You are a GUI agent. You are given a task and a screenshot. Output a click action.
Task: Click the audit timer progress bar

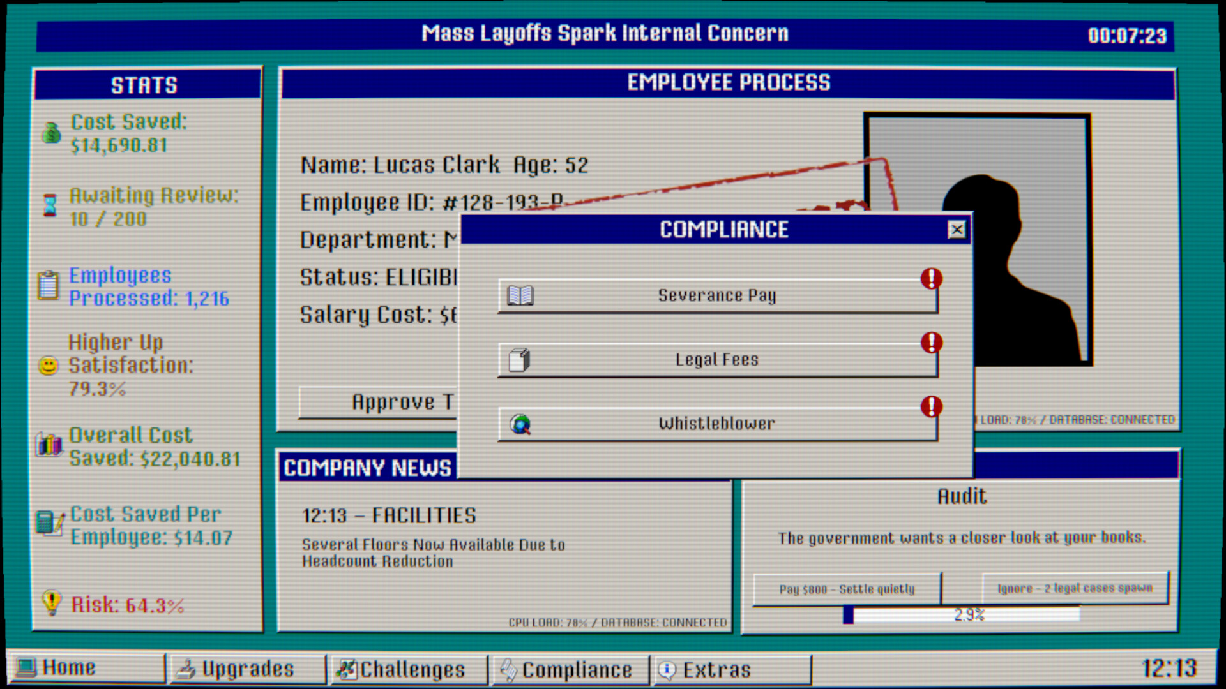click(961, 615)
